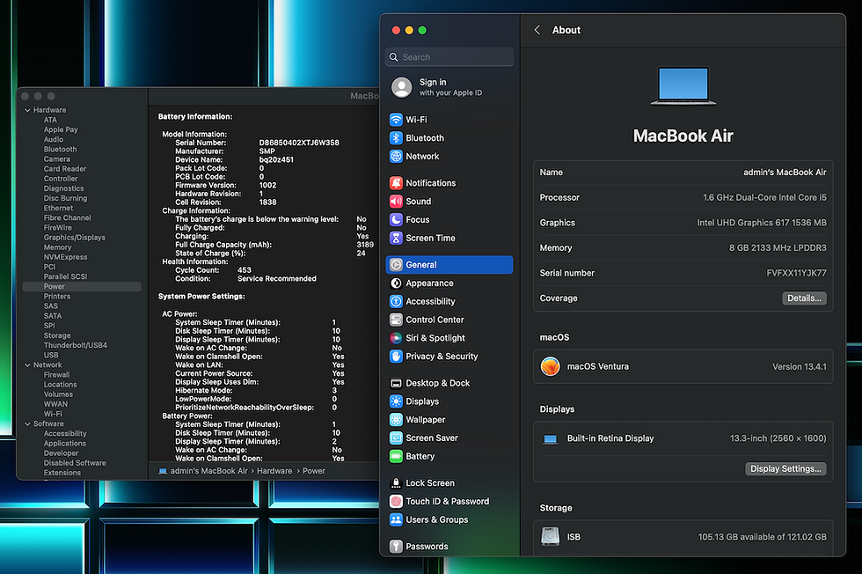Viewport: 862px width, 574px height.
Task: Click Privacy & Security hand icon
Action: coord(396,356)
